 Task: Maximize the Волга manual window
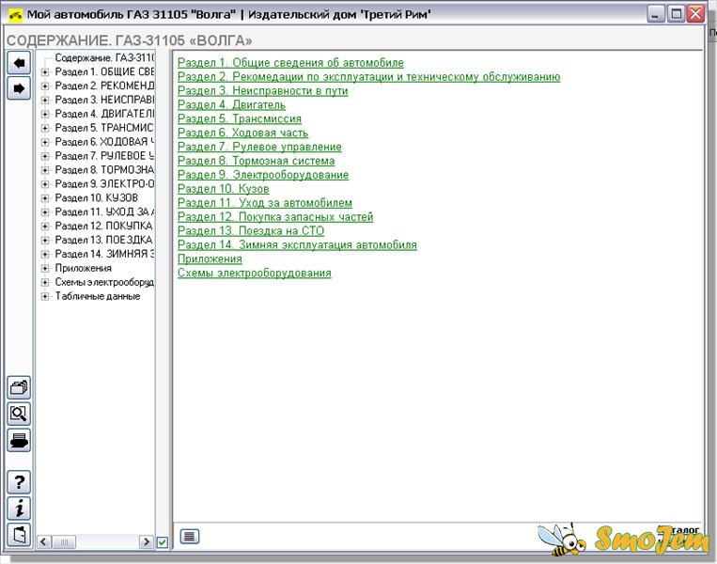pyautogui.click(x=675, y=14)
